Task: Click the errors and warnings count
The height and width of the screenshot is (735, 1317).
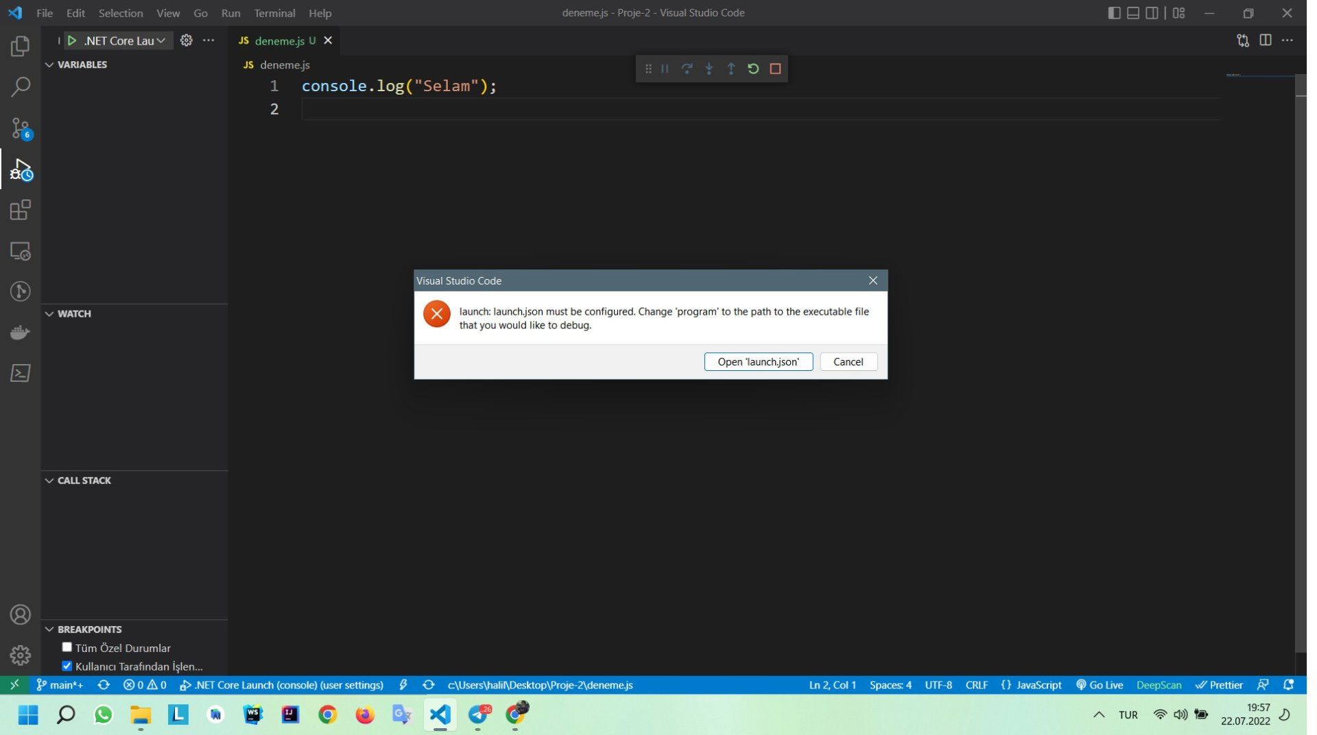Action: (145, 685)
